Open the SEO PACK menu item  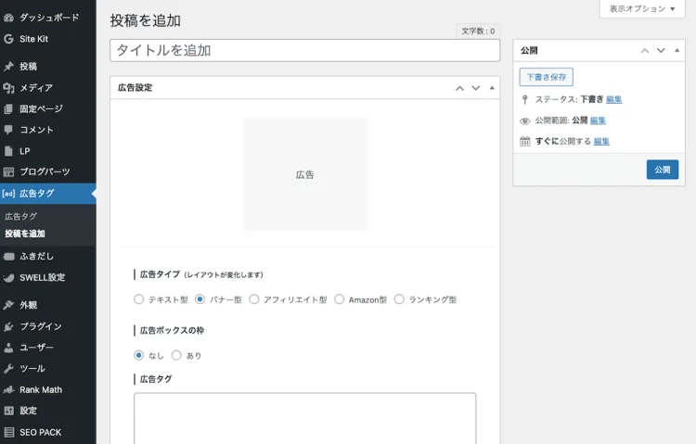coord(48,432)
